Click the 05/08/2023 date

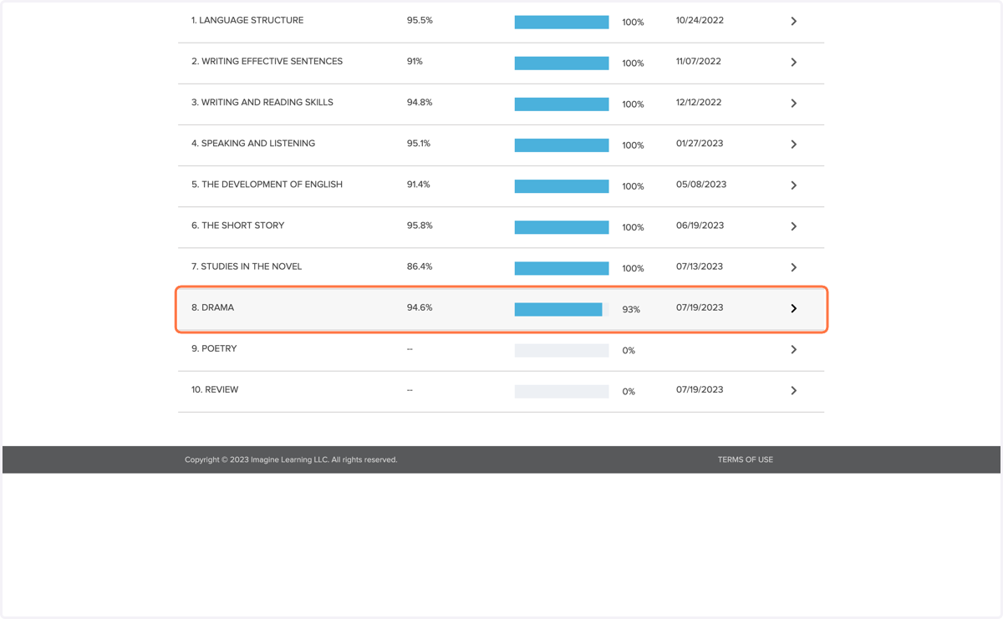[701, 184]
